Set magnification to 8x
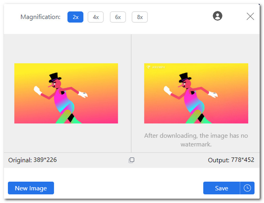264x203 pixels. click(x=140, y=17)
